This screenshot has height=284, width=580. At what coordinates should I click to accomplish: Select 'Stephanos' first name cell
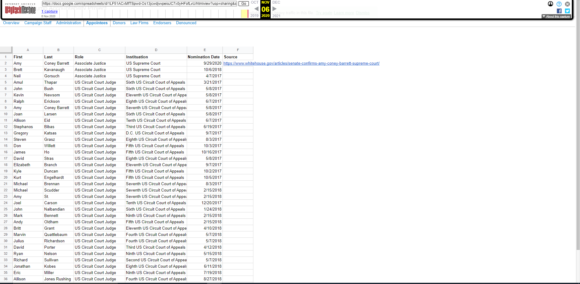click(x=28, y=127)
